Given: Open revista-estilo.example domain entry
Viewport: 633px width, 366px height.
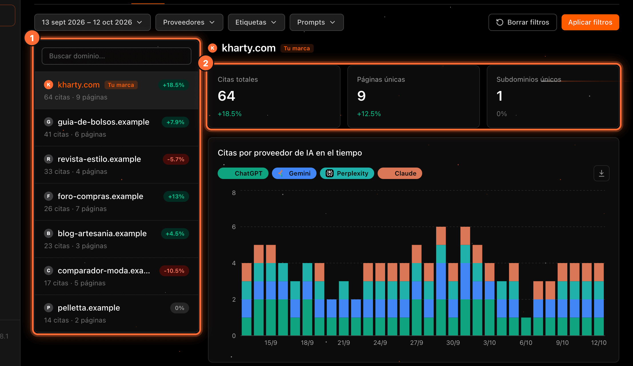Looking at the screenshot, I should coord(117,165).
